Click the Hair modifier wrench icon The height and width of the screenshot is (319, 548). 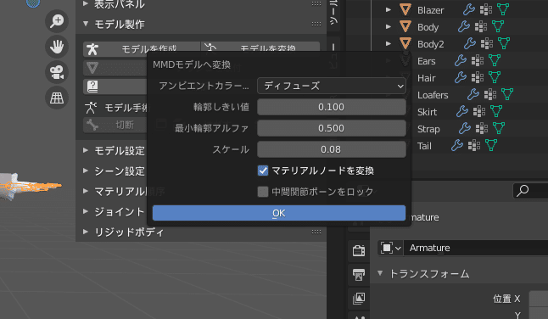coord(461,77)
